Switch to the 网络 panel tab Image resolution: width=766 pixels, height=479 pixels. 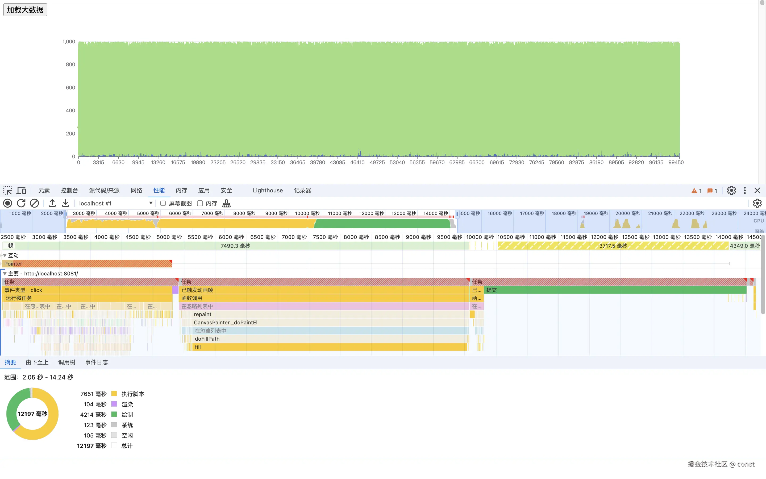point(136,190)
